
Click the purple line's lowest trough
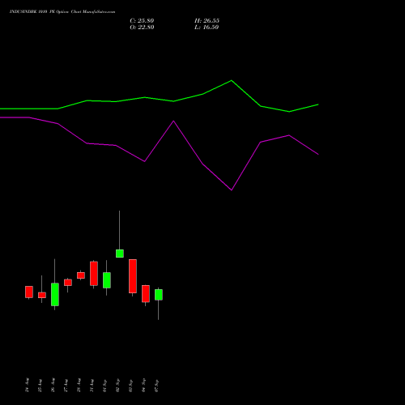[x=232, y=190]
